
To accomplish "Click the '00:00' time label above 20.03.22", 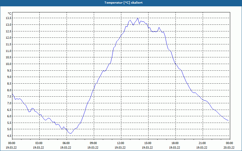I will [229, 143].
